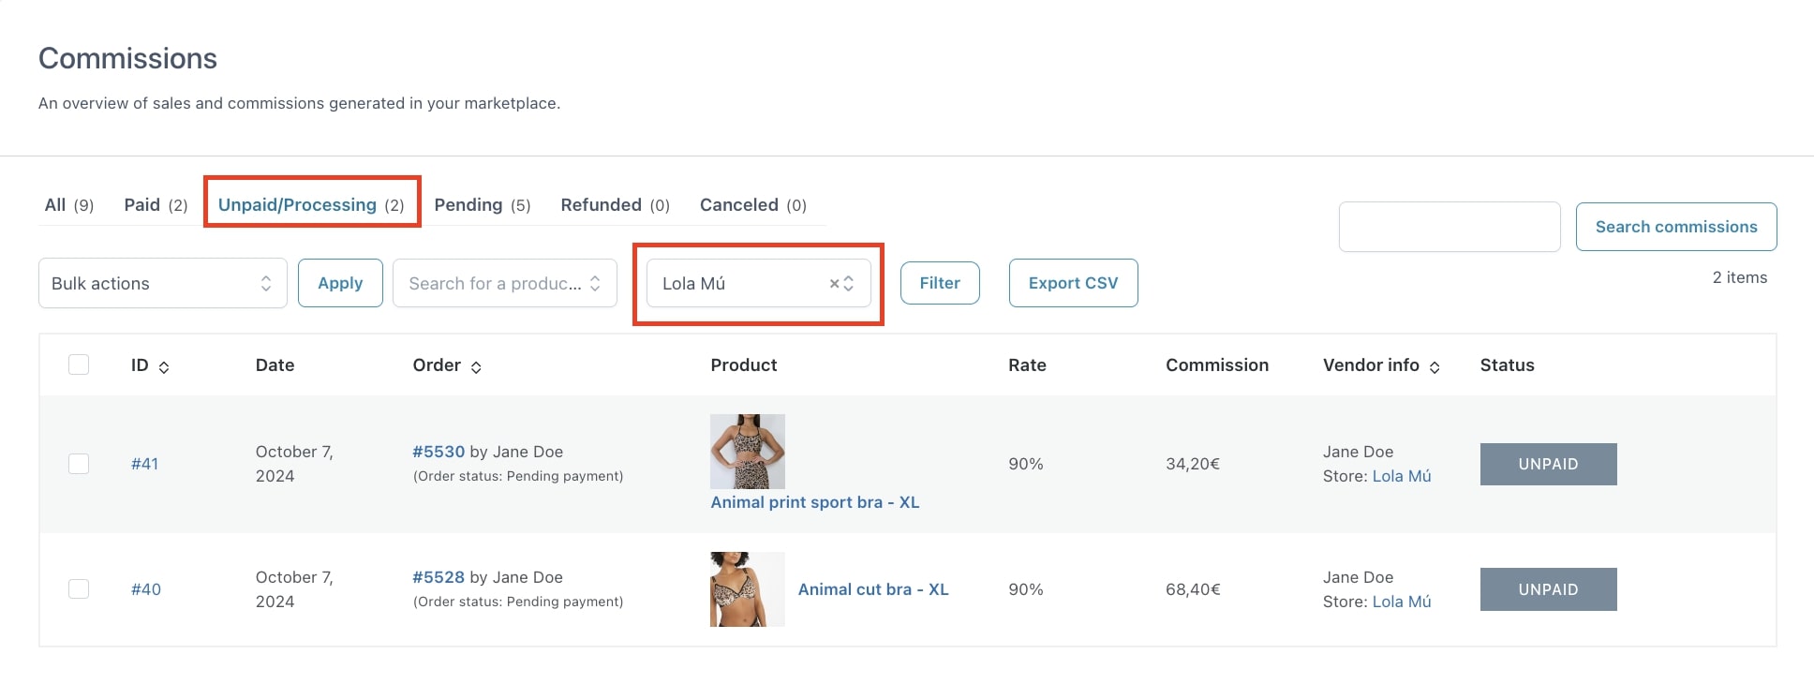1814x684 pixels.
Task: Click the 90% rate for commission #40
Action: [1026, 589]
